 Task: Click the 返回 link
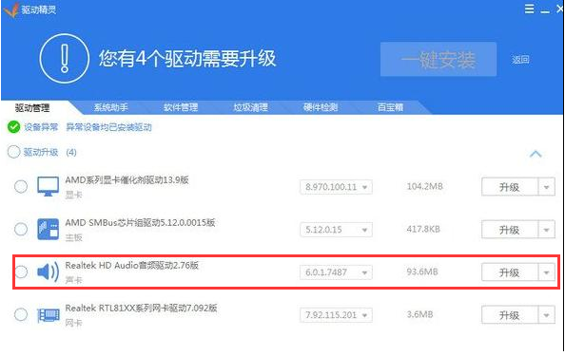pyautogui.click(x=520, y=59)
